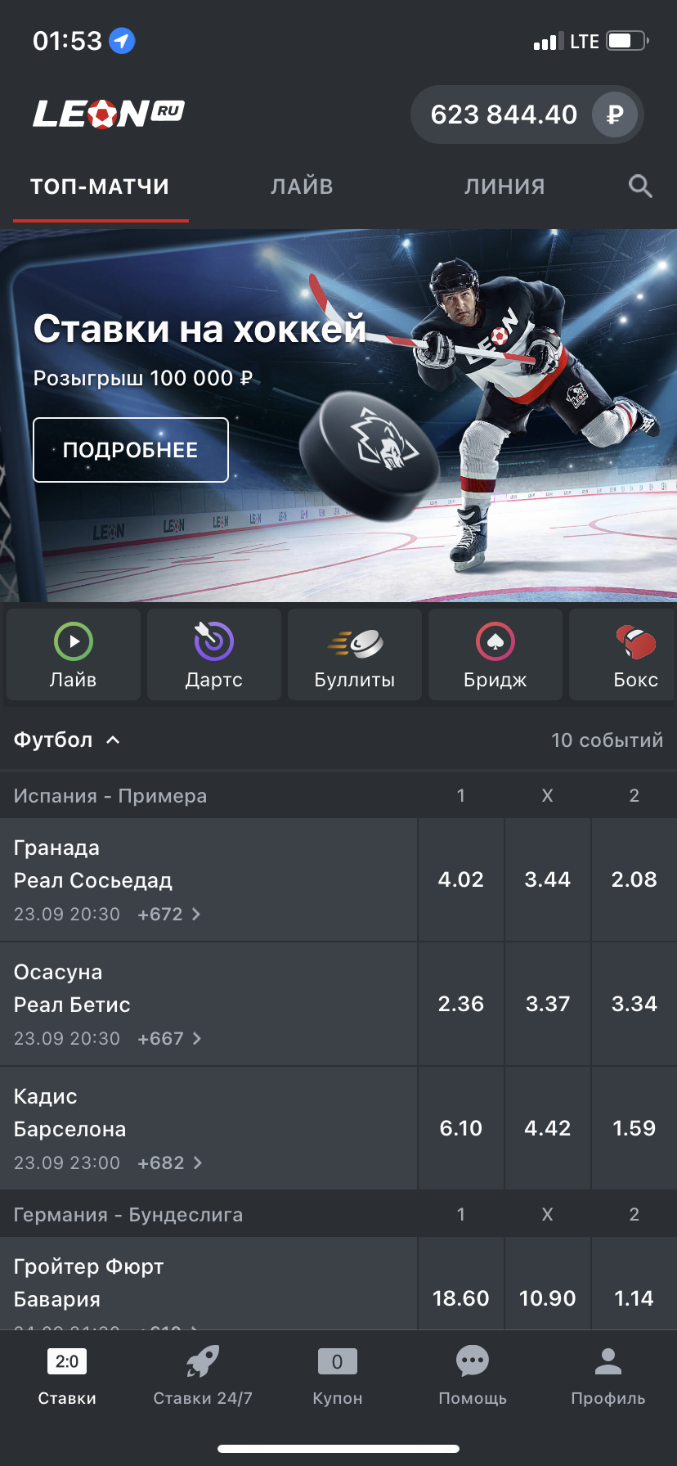Open the Дартс category icon
This screenshot has height=1466, width=677.
point(213,641)
